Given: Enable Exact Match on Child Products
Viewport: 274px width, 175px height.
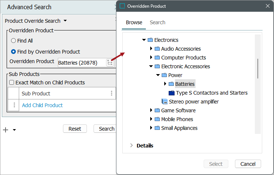Looking at the screenshot, I should tap(11, 83).
